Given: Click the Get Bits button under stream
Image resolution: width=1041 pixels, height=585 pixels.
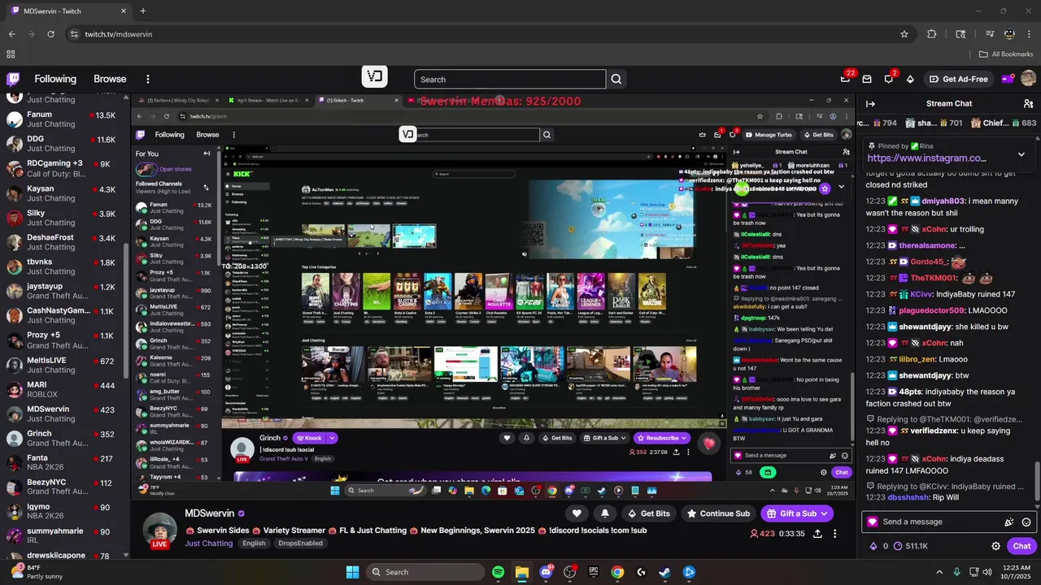Looking at the screenshot, I should point(648,513).
